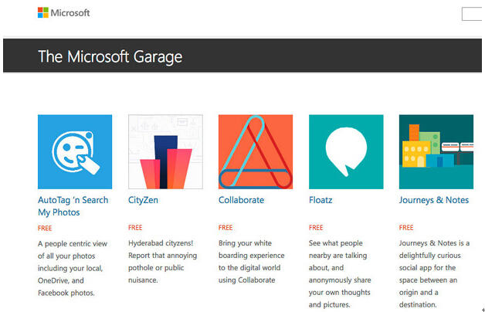This screenshot has width=485, height=312.
Task: Click the FREE label under Floatz
Action: tap(316, 228)
